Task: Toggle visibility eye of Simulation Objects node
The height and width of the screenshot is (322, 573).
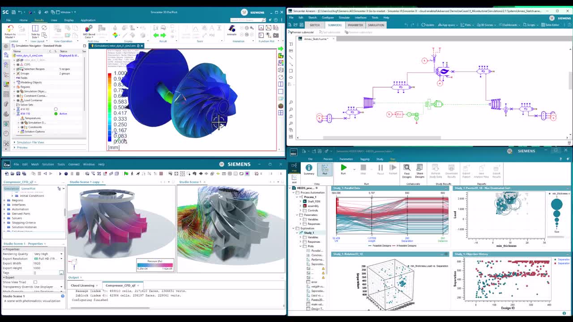Action: (x=18, y=91)
